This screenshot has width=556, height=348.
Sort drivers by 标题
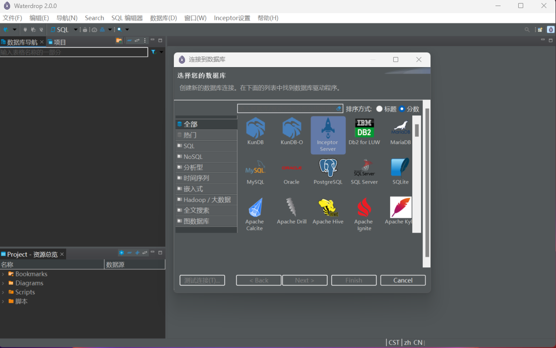point(387,109)
